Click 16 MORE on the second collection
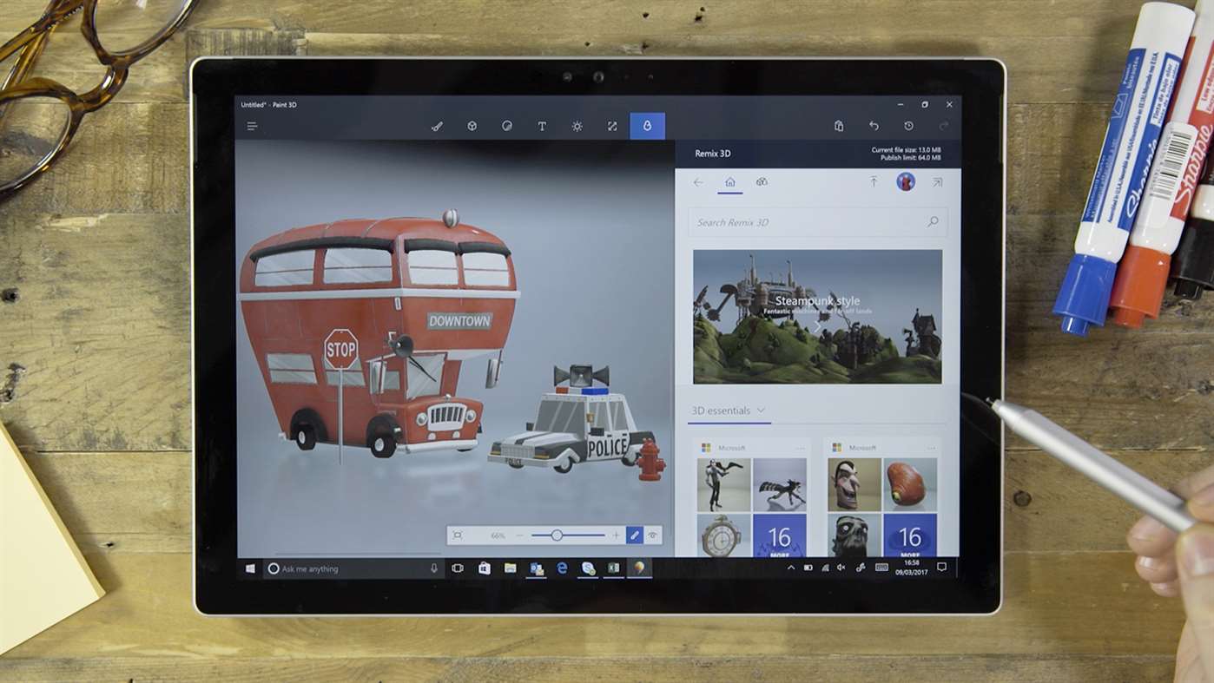Viewport: 1214px width, 683px height. click(x=910, y=535)
